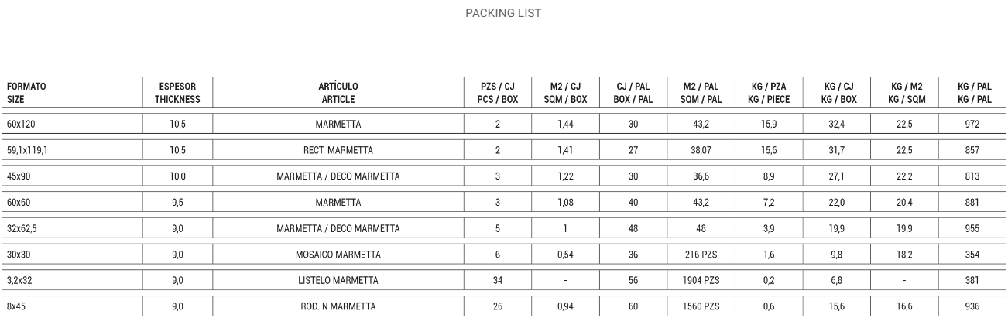This screenshot has width=1008, height=318.
Task: Select the ROD. N MARMETTA article cell
Action: tap(338, 307)
